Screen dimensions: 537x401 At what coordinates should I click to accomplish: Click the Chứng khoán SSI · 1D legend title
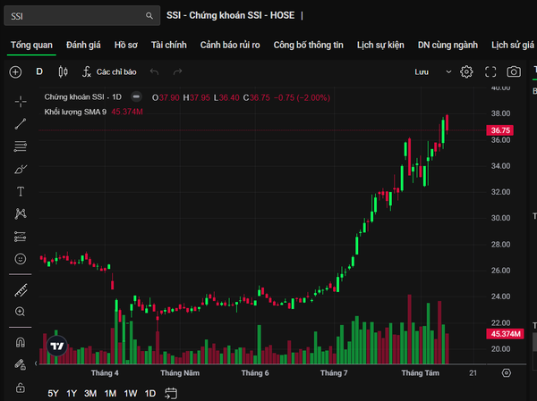click(x=83, y=97)
